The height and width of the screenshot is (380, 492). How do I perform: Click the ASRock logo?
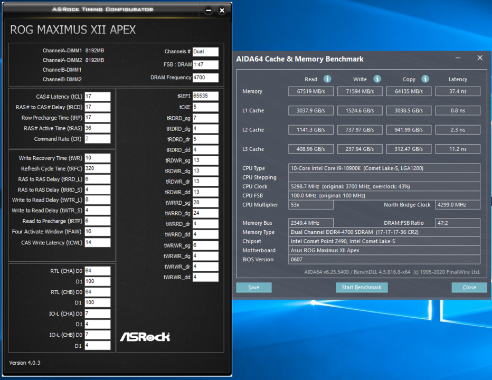point(145,337)
